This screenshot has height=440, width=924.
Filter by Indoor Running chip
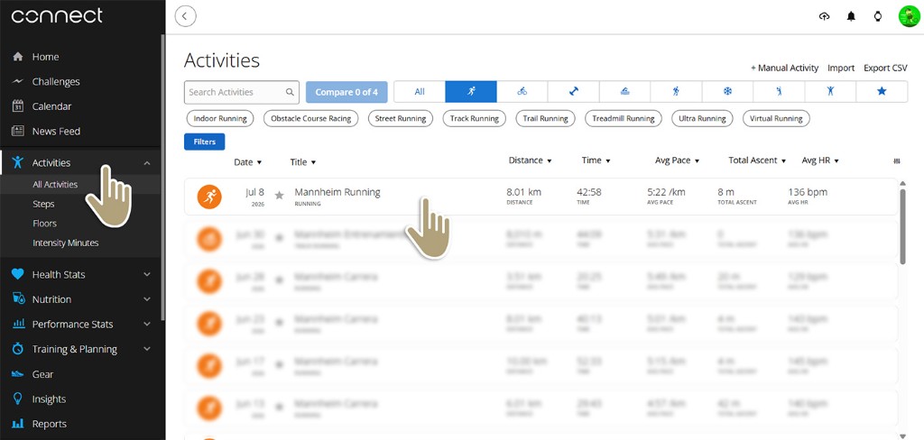[220, 118]
